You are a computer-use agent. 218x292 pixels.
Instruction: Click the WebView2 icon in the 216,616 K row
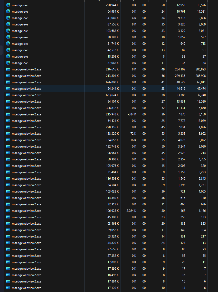point(8,69)
